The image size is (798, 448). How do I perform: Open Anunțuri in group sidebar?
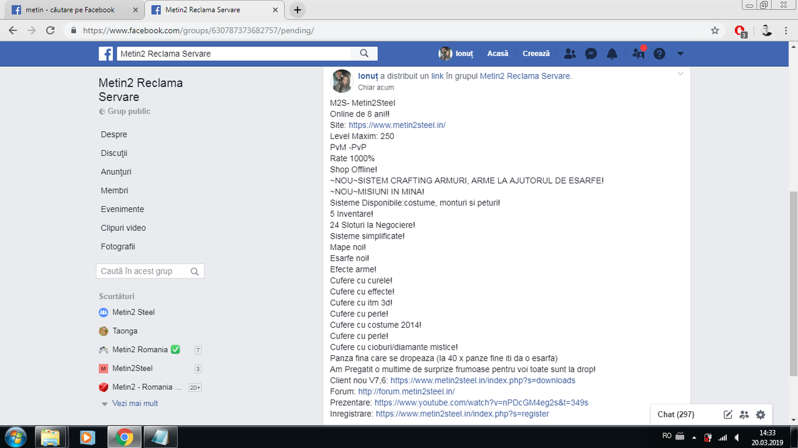tap(116, 172)
